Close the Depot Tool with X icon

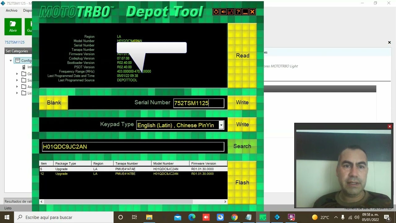coord(252,12)
